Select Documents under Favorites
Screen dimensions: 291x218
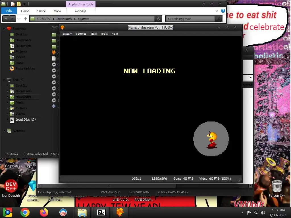coord(23,46)
